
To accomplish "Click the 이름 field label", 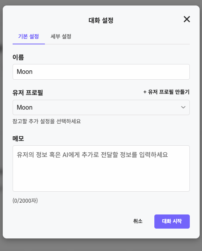I will [x=18, y=57].
